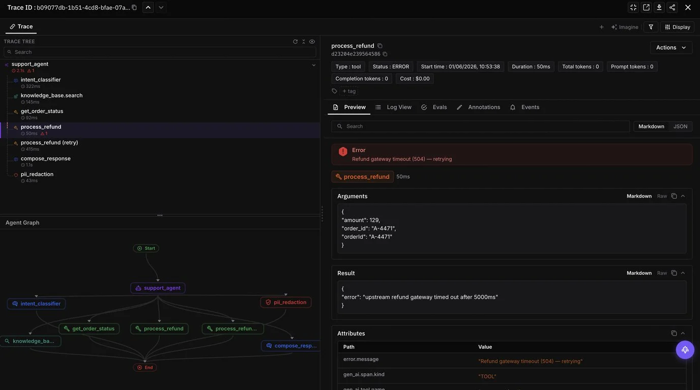The width and height of the screenshot is (700, 390).
Task: Collapse the Attributes section
Action: [x=683, y=333]
